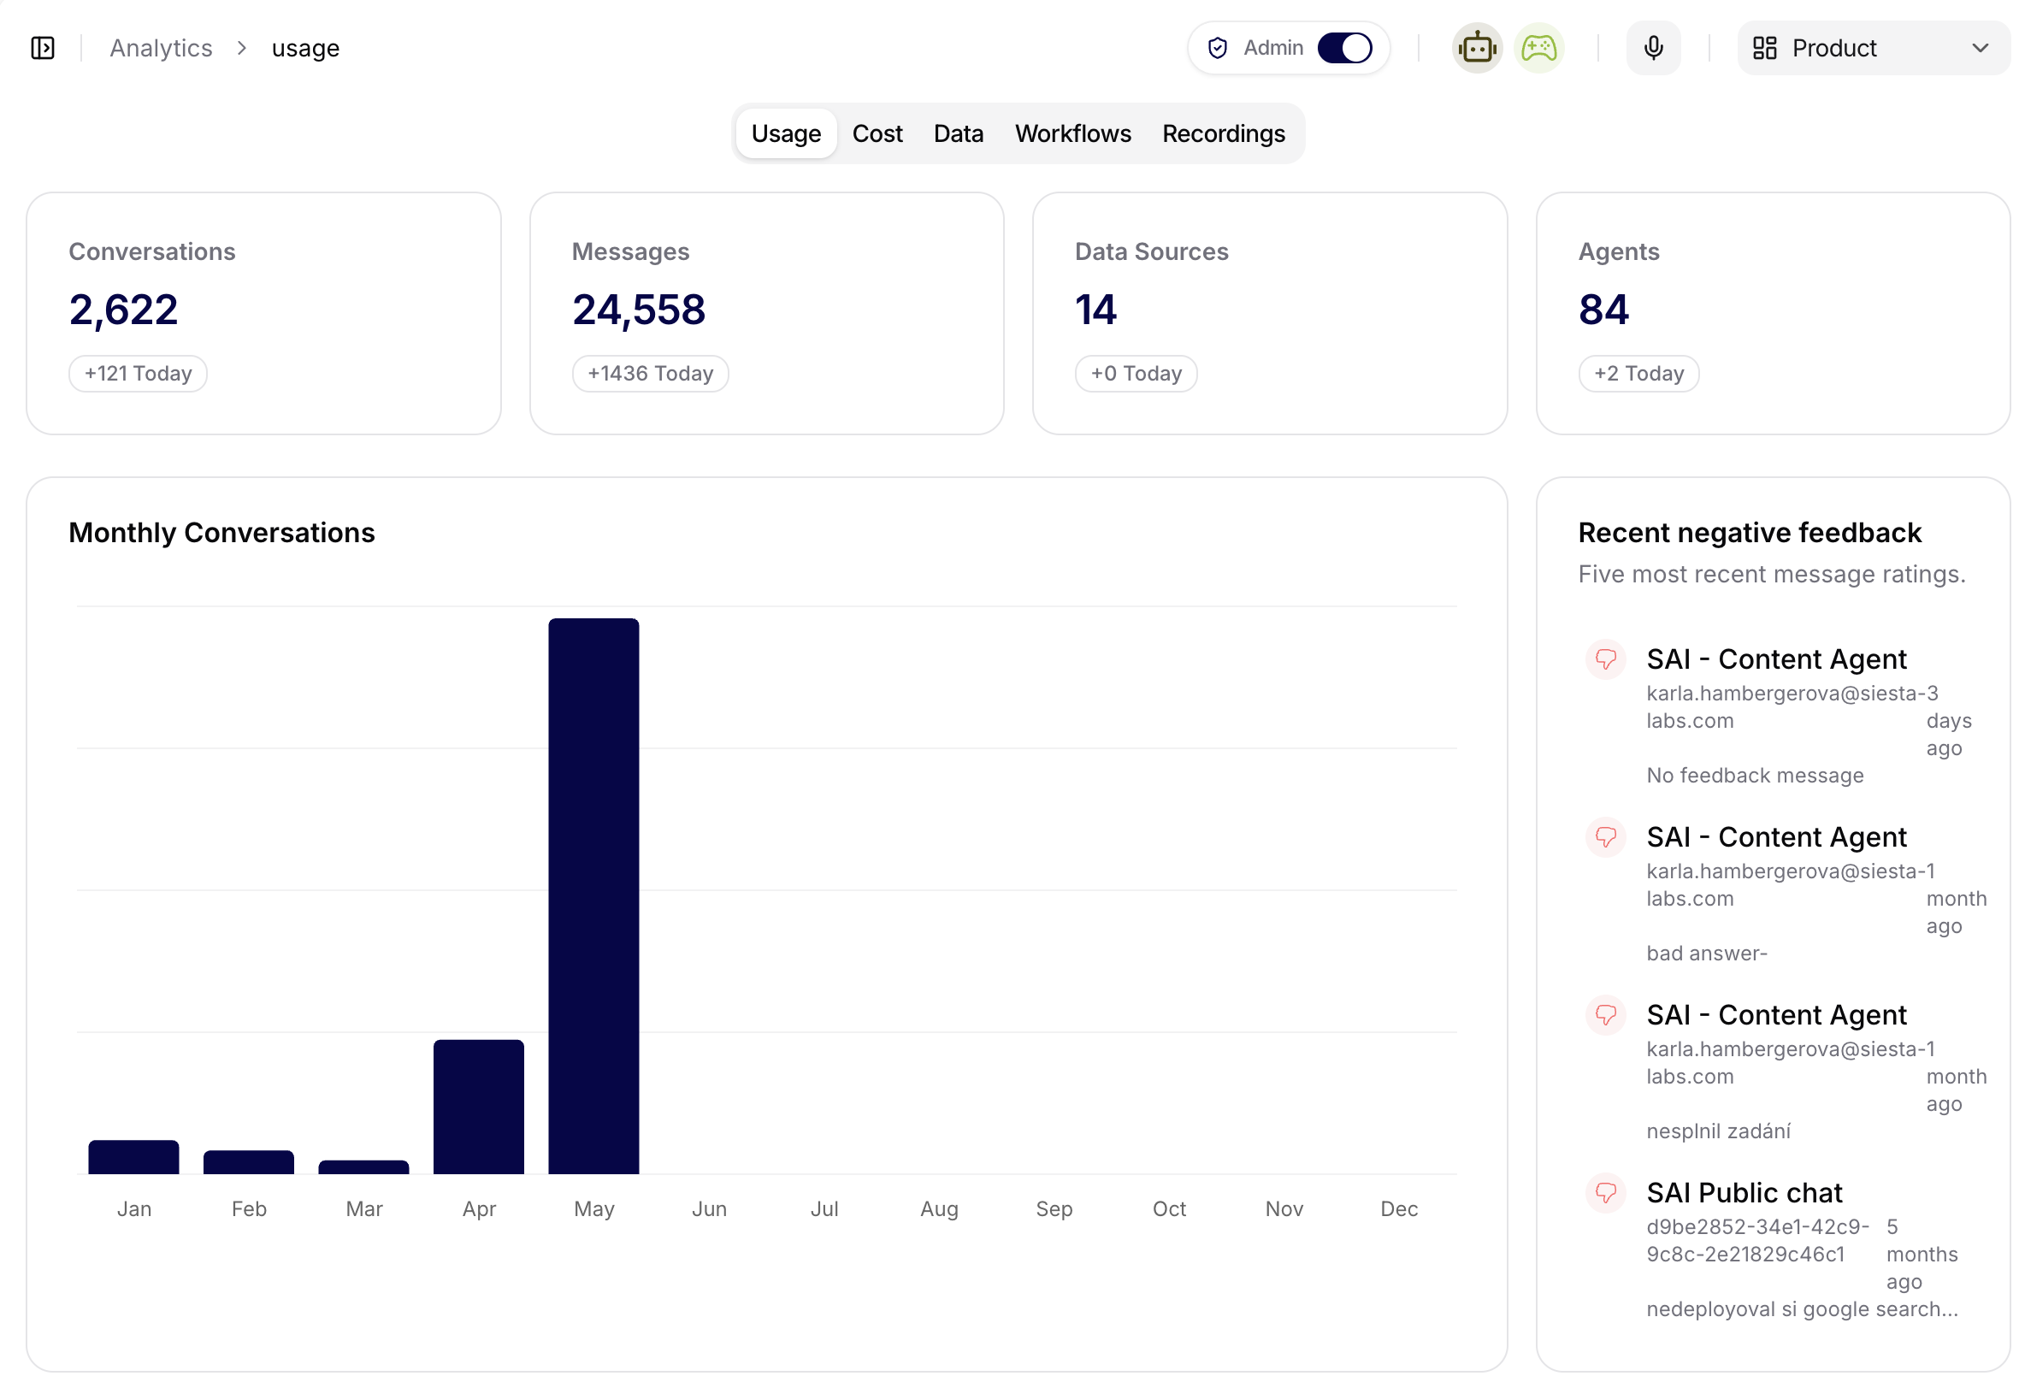Click the Recent negative feedback heading
The height and width of the screenshot is (1382, 2025).
click(1749, 533)
